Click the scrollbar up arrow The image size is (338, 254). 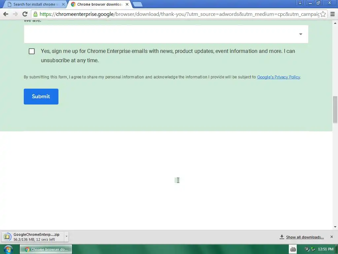tap(335, 23)
